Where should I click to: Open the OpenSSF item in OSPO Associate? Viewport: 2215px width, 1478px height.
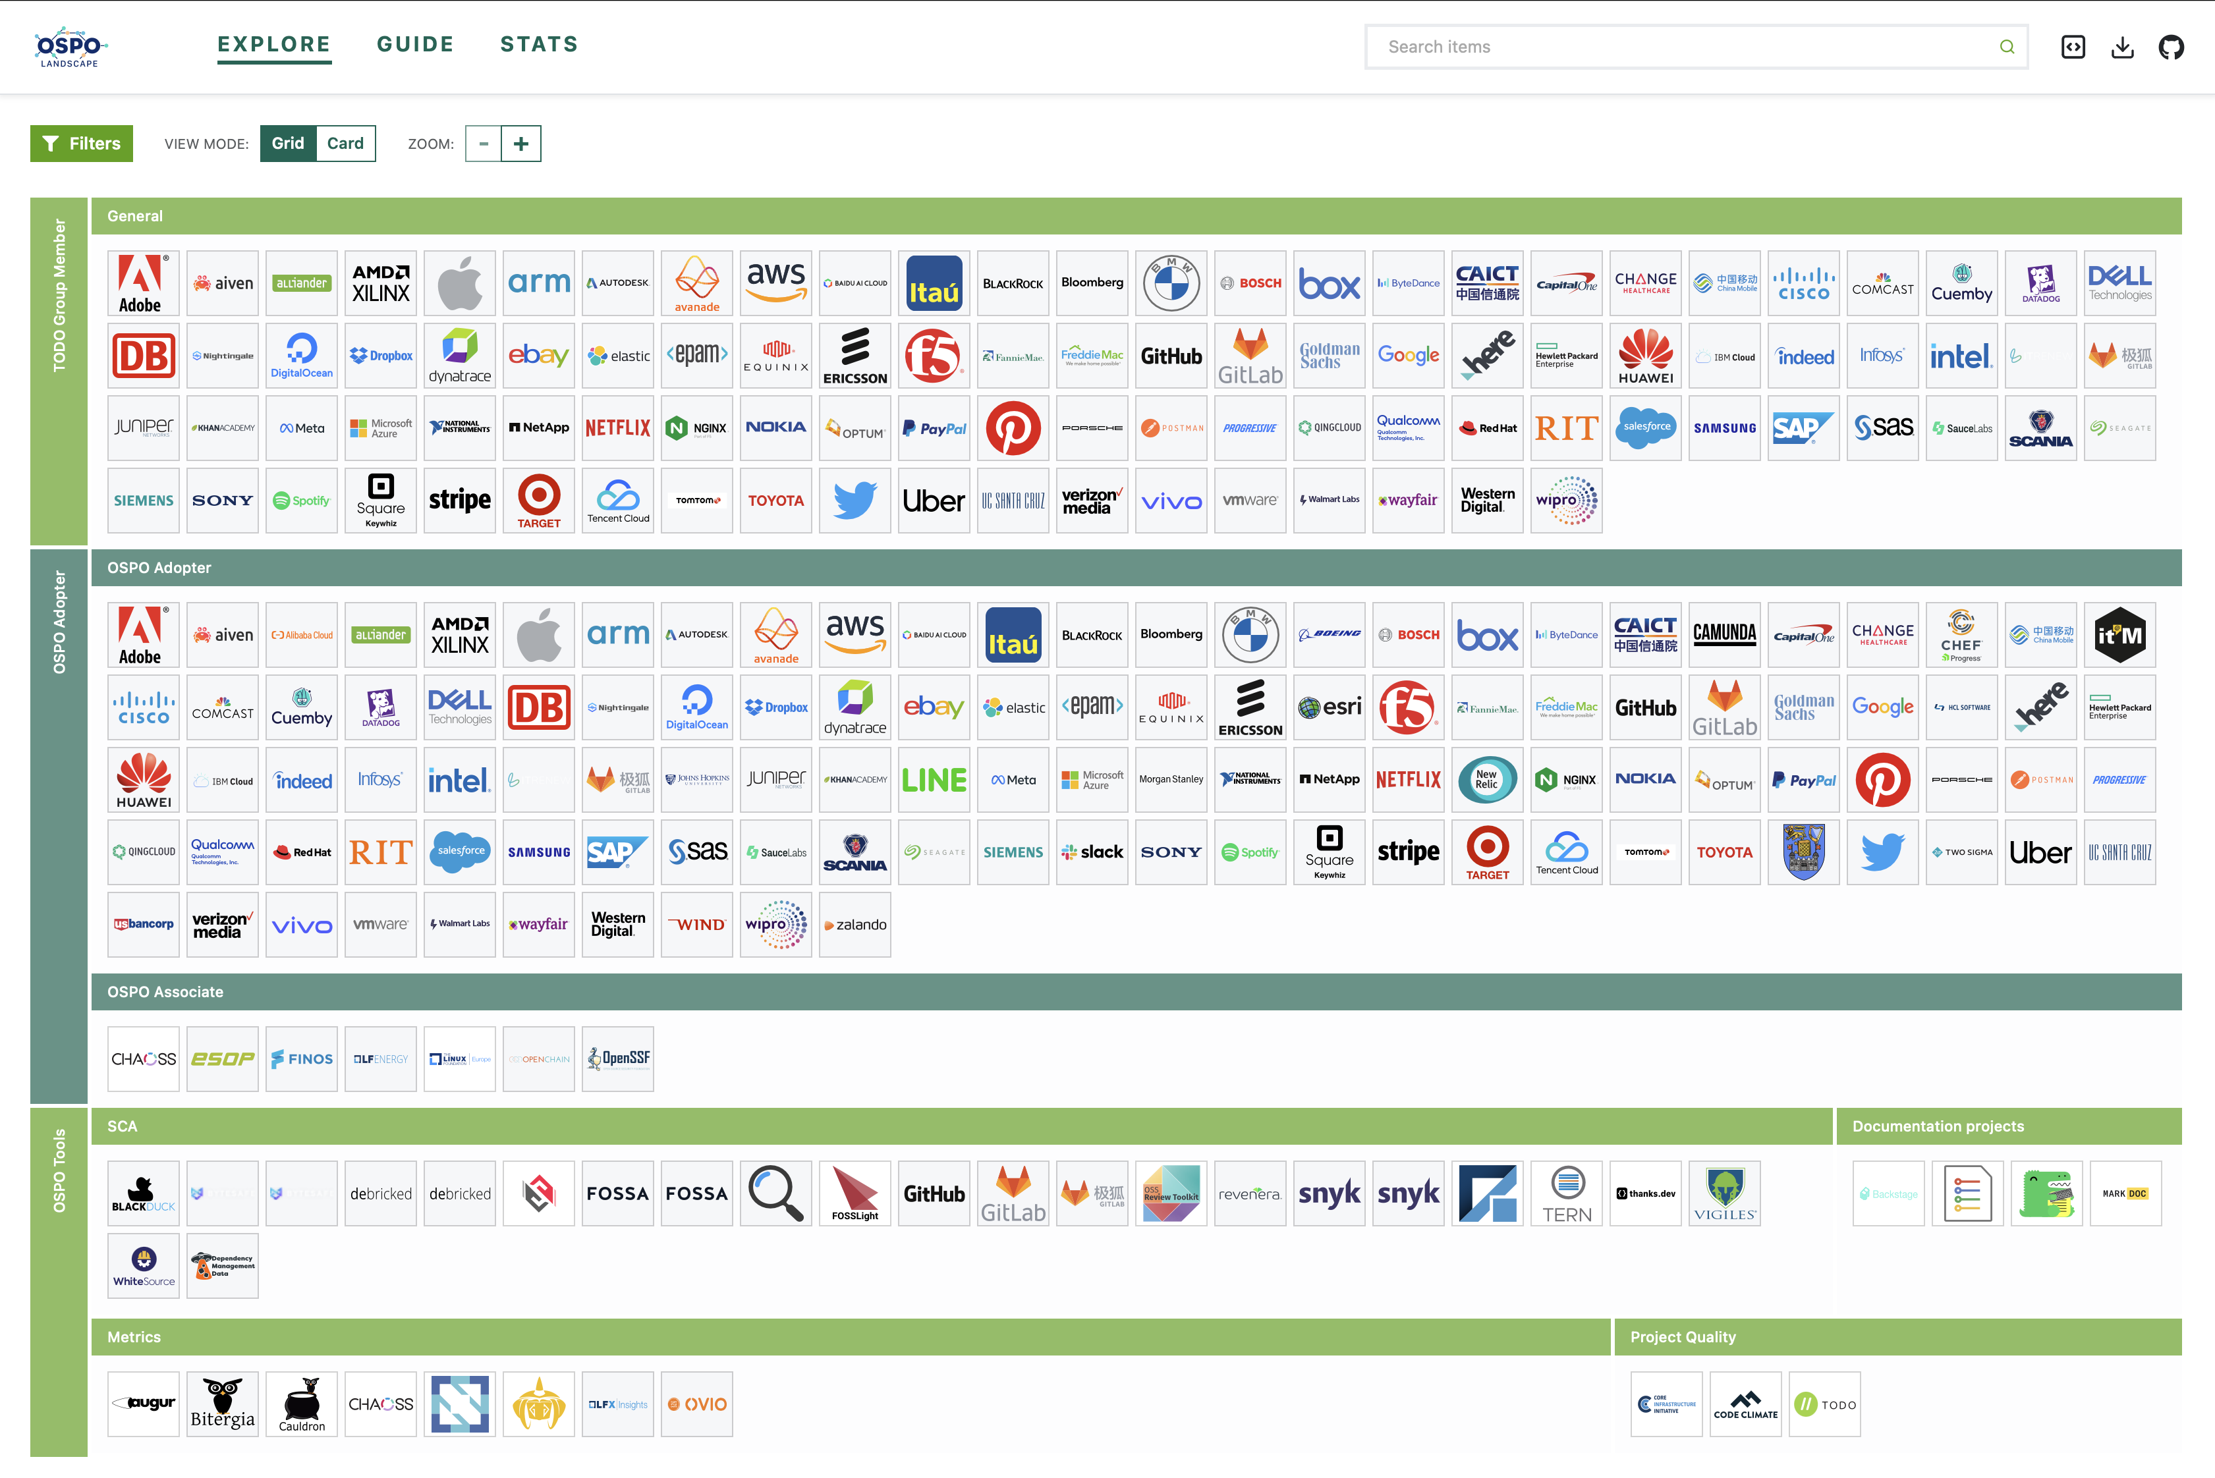617,1058
